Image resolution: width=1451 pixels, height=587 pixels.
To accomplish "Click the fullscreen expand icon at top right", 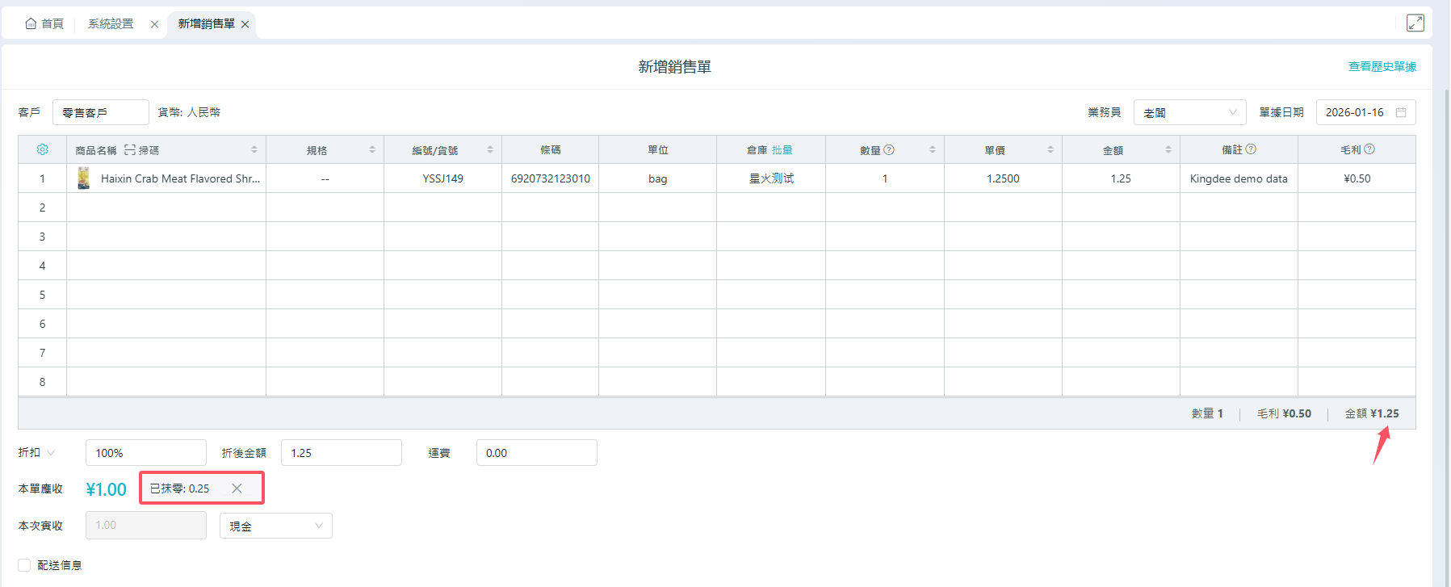I will click(1415, 23).
